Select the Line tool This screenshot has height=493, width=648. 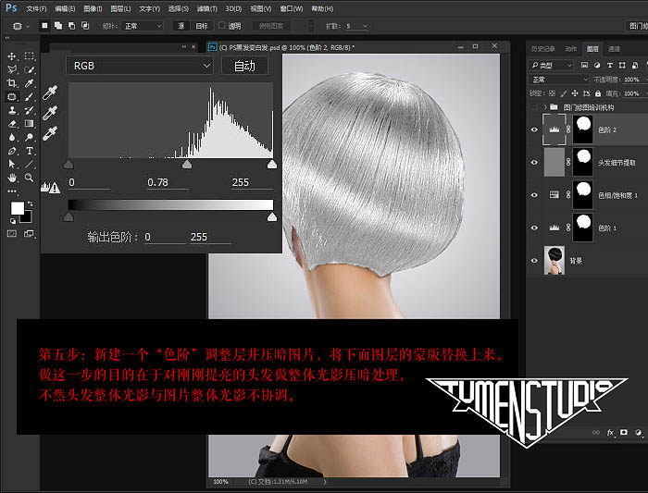[29, 164]
